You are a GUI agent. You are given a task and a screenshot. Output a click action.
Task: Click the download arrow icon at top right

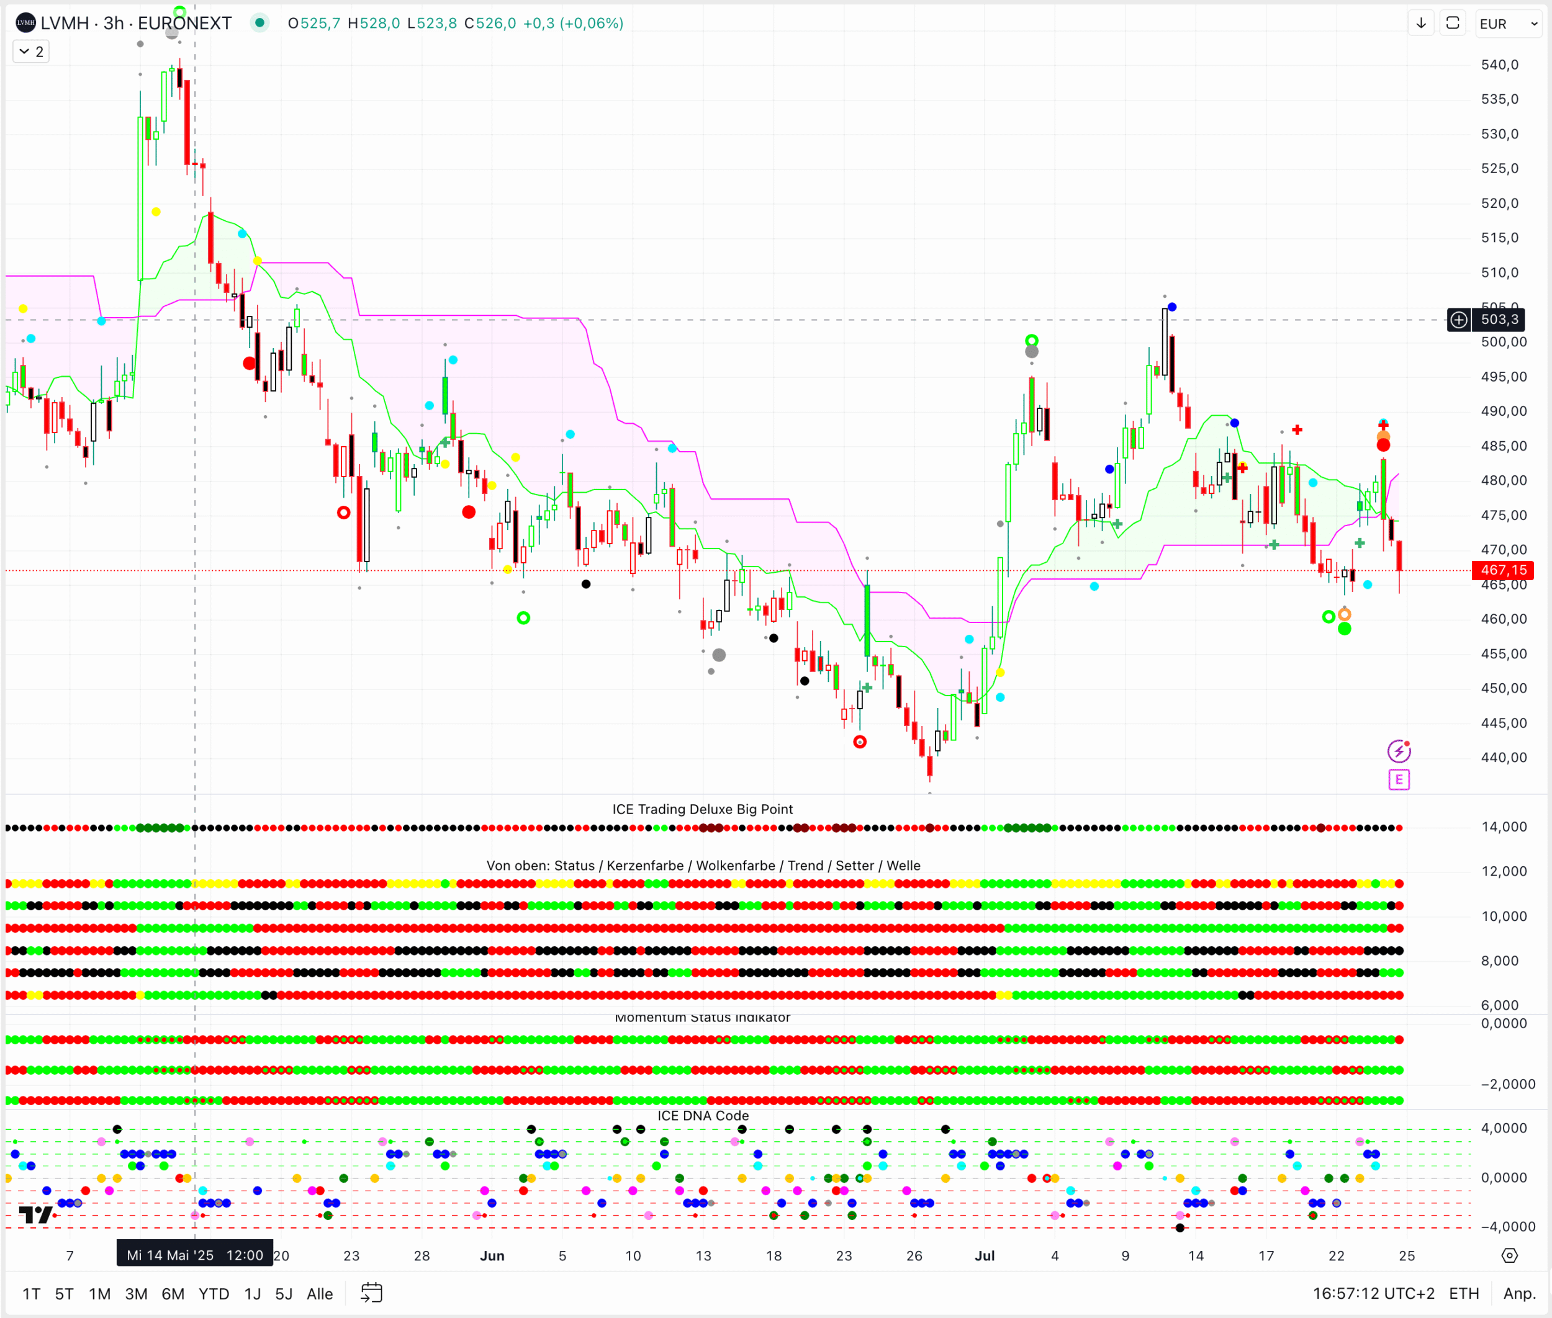[x=1420, y=23]
